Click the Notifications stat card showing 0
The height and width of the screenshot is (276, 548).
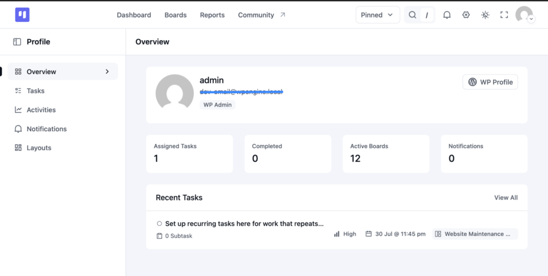[484, 154]
